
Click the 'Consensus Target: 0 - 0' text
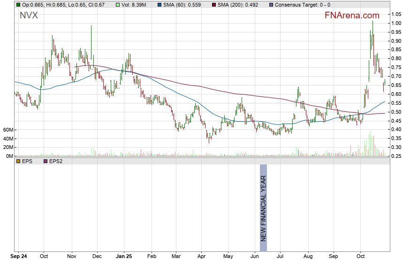pos(303,5)
